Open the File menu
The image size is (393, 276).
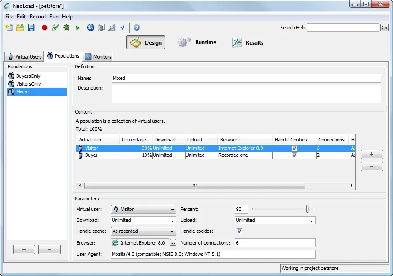(9, 17)
